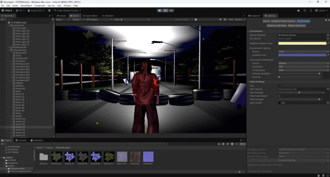Click the Play button in the toolbar
The image size is (330, 177).
point(160,10)
